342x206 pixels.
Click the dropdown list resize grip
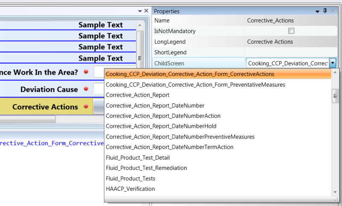pyautogui.click(x=336, y=200)
